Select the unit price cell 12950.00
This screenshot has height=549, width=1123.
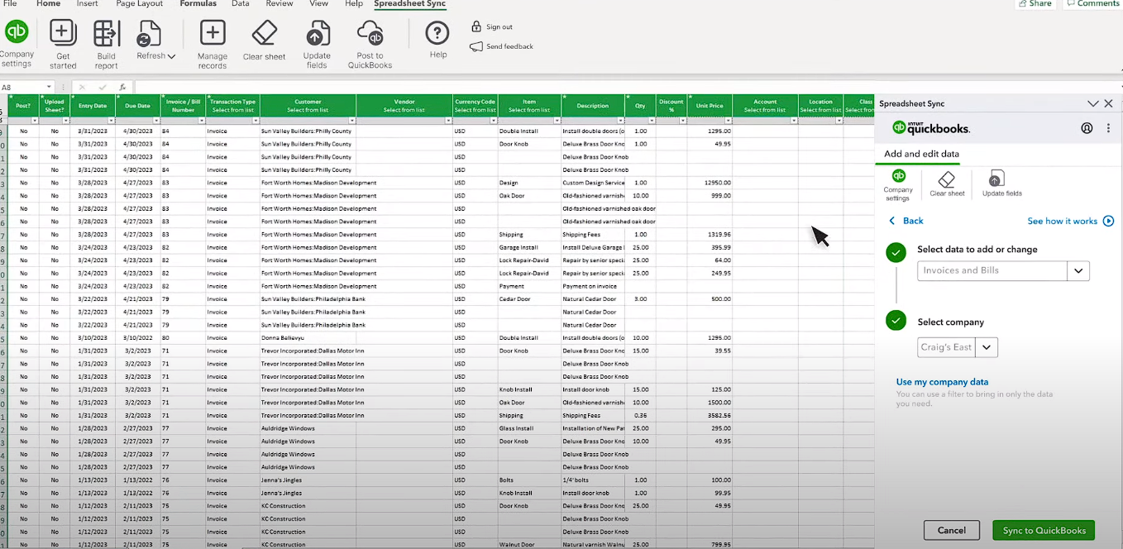point(710,183)
